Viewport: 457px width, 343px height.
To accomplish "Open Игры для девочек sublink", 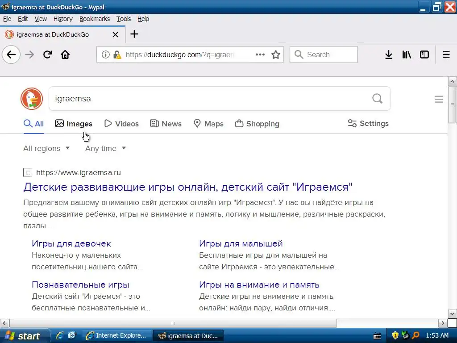I will [71, 243].
